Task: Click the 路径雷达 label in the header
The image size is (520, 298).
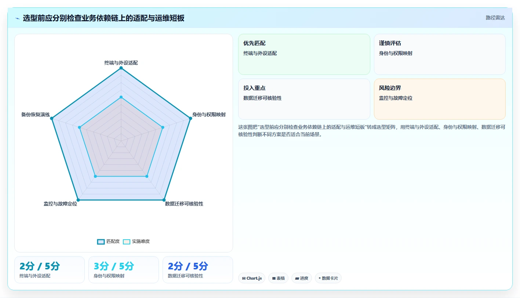Action: pos(495,18)
